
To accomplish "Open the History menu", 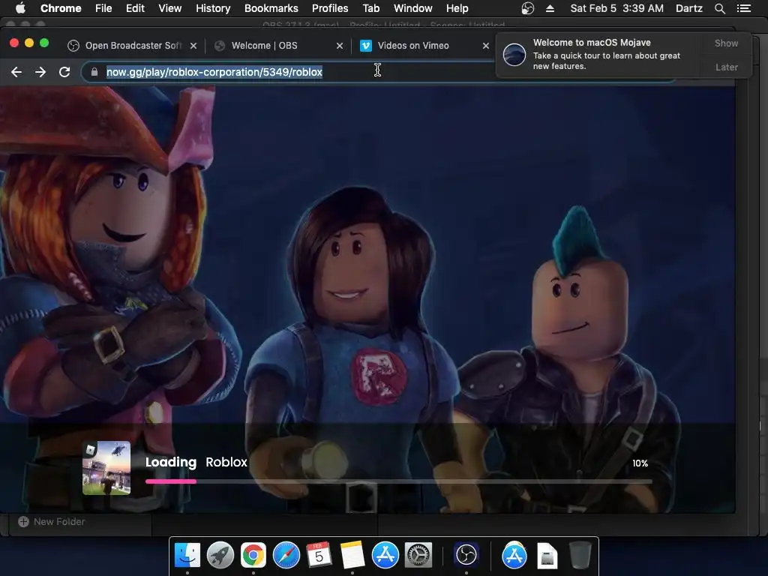I will click(213, 8).
